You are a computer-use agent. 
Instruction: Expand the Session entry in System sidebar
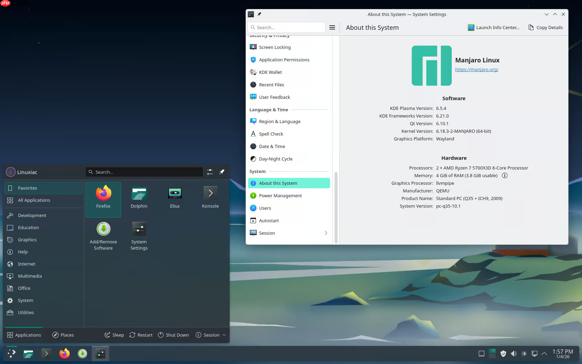(326, 233)
